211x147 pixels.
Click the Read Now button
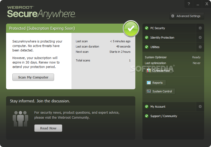(48, 128)
